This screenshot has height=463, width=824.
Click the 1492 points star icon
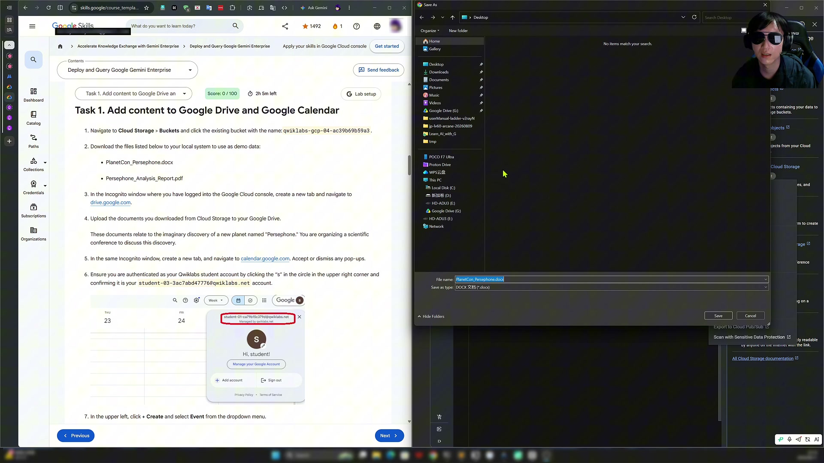pyautogui.click(x=305, y=26)
